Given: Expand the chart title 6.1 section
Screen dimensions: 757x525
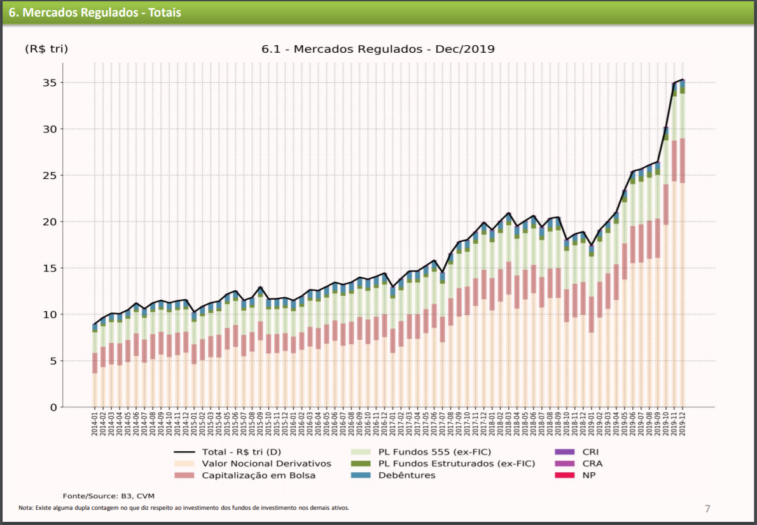Looking at the screenshot, I should [x=380, y=48].
